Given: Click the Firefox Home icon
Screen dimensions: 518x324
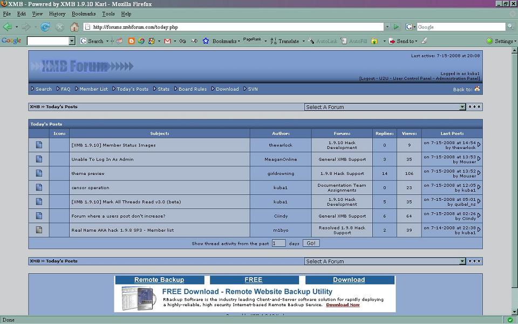Looking at the screenshot, I should pos(74,27).
